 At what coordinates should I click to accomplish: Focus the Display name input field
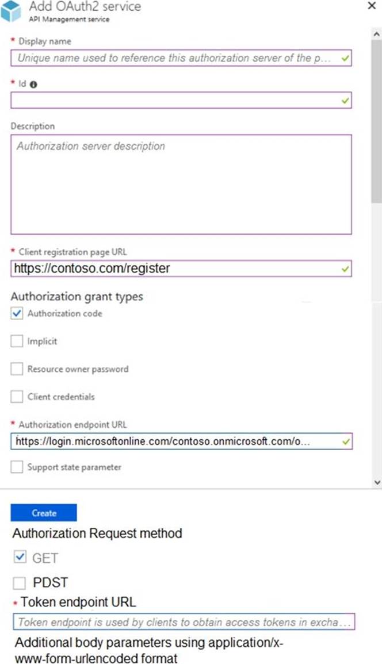pyautogui.click(x=173, y=58)
